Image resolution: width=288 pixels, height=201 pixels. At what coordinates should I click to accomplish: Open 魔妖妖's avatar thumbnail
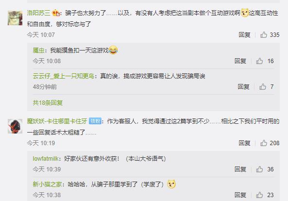click(15, 126)
